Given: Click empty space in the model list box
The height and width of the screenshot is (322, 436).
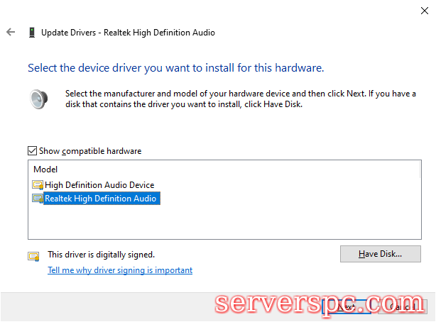Looking at the screenshot, I should click(x=213, y=223).
